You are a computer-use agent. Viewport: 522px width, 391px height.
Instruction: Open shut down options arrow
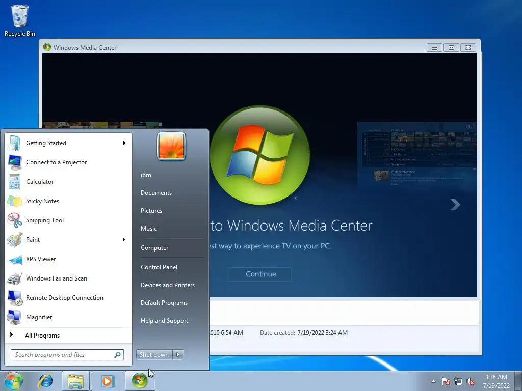(178, 355)
